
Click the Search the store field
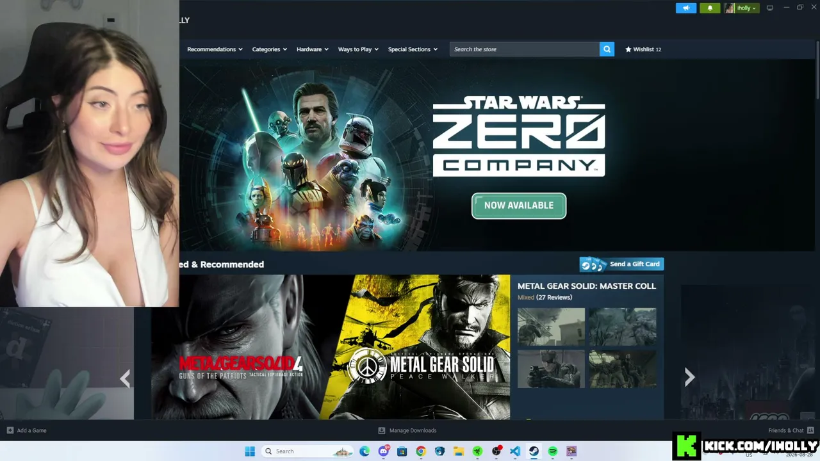[x=525, y=49]
